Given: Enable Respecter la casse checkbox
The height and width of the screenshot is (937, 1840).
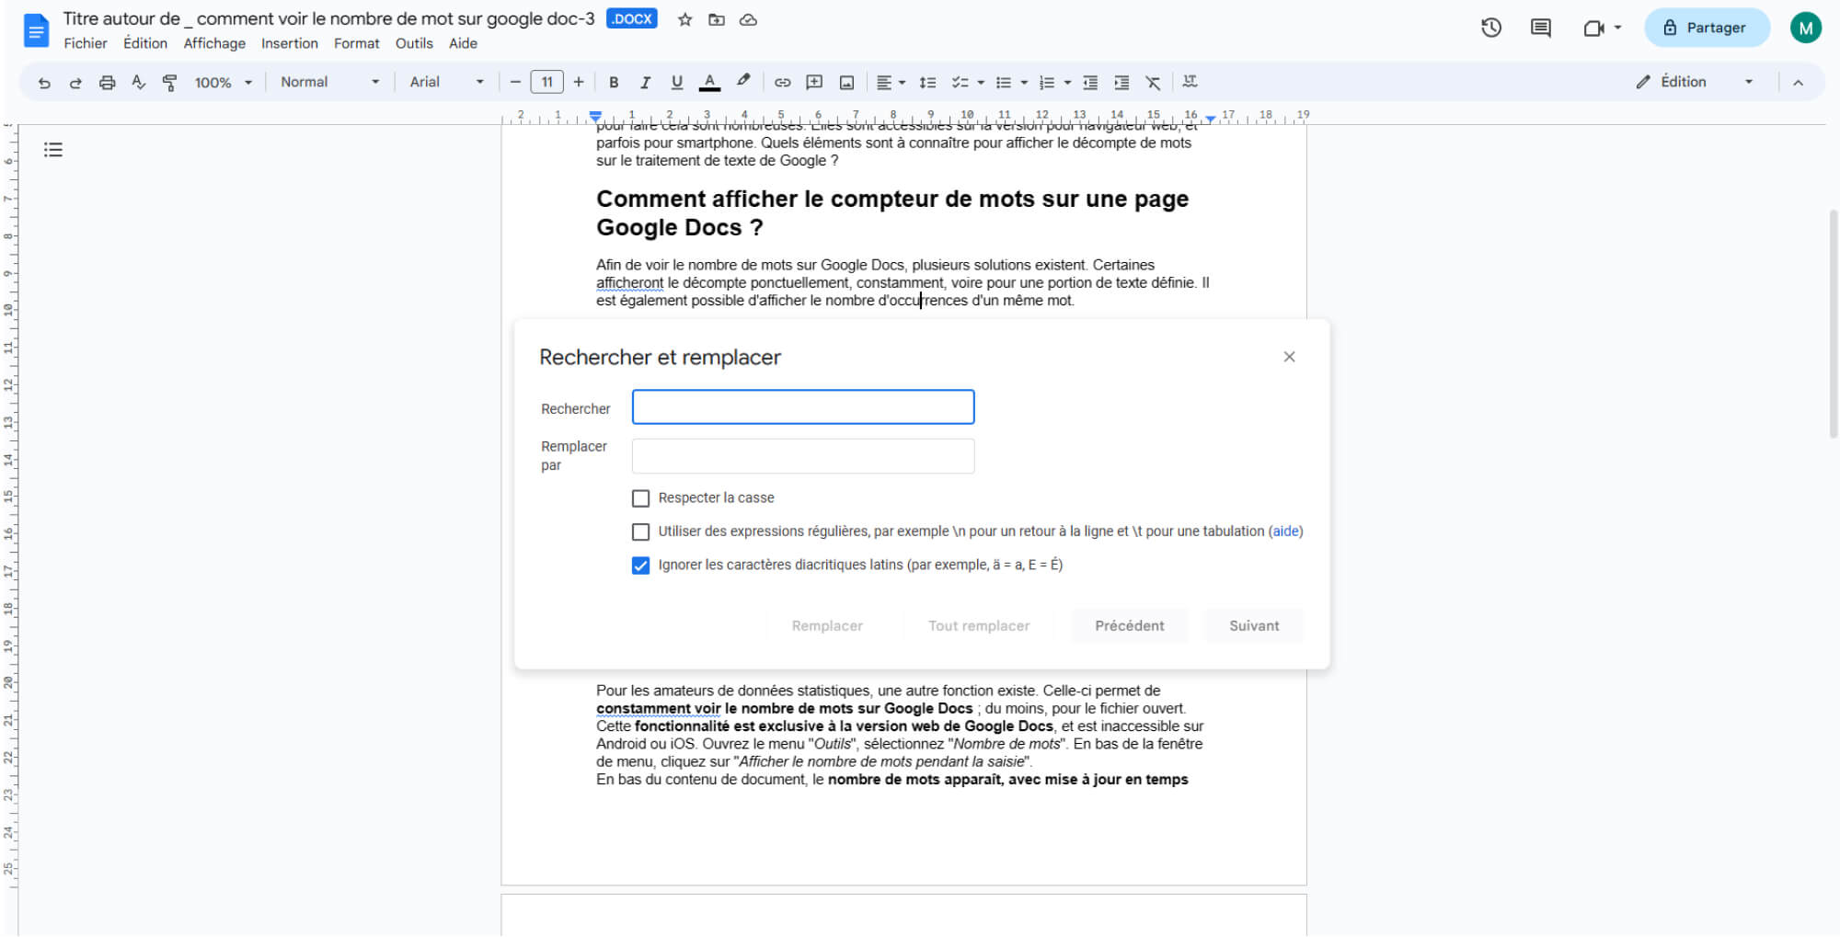Looking at the screenshot, I should (x=641, y=498).
